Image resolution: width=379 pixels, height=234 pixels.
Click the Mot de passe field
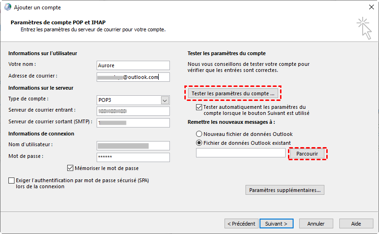133,157
